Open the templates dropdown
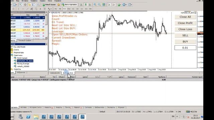This screenshot has width=214, height=120. (130, 5)
